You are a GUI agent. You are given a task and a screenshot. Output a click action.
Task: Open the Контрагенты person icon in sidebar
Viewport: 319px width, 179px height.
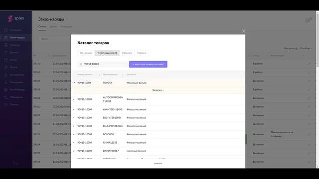coord(5,75)
